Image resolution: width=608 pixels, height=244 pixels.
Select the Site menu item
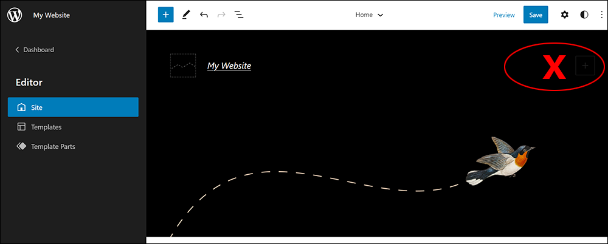pos(73,107)
